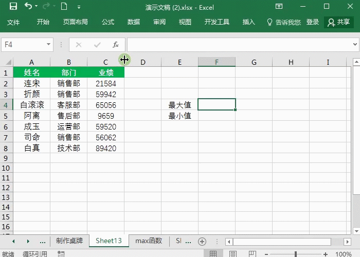360x257 pixels.
Task: Open Customize Quick Access Toolbar dropdown
Action: coord(79,7)
